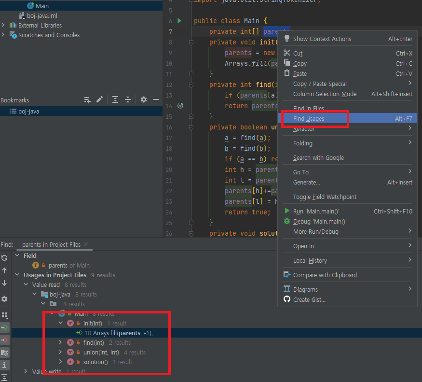Screen dimensions: 422x382
Task: Click the green Run arrow on line 6
Action: (x=179, y=20)
